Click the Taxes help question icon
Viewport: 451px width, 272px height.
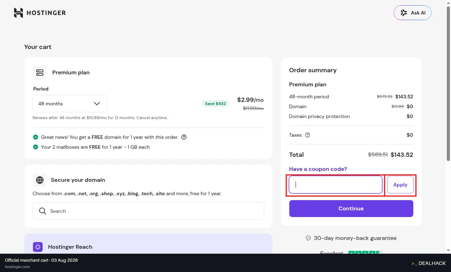307,135
